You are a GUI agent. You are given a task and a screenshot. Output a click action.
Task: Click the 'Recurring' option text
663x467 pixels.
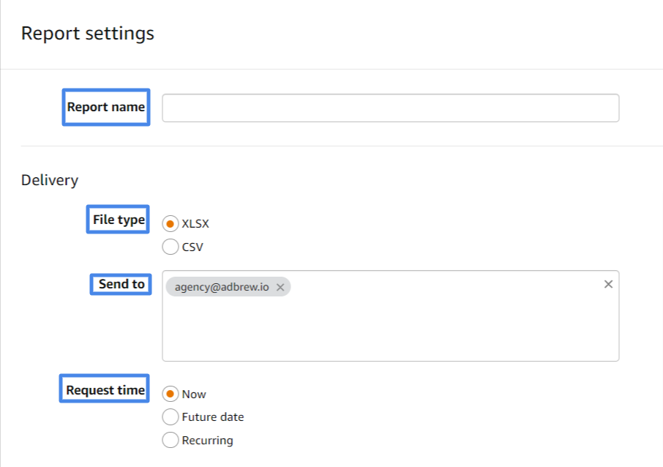pyautogui.click(x=207, y=441)
